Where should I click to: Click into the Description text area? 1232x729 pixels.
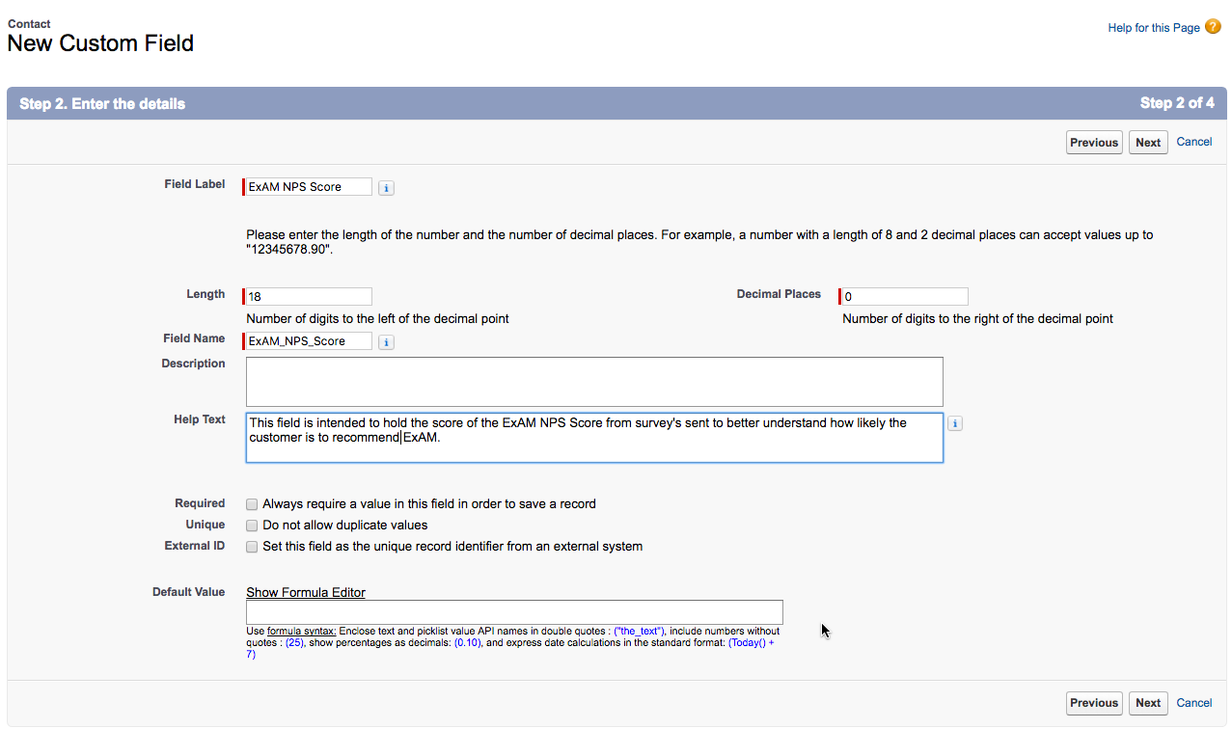[x=594, y=382]
